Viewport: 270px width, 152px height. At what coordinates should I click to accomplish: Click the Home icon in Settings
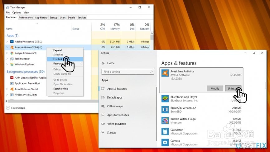coord(103,63)
